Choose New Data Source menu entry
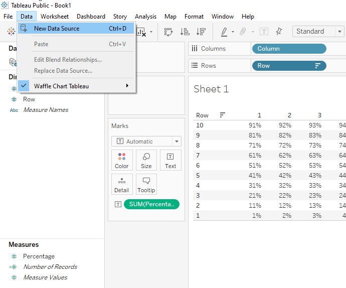Viewport: 346px width, 288px height. [76, 29]
